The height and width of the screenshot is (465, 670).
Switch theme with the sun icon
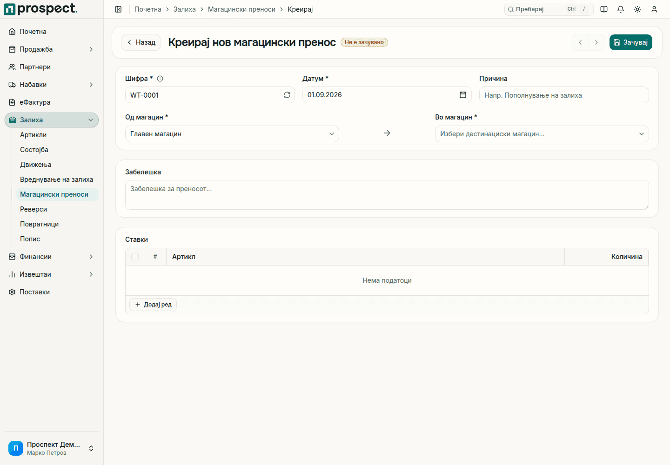tap(637, 9)
